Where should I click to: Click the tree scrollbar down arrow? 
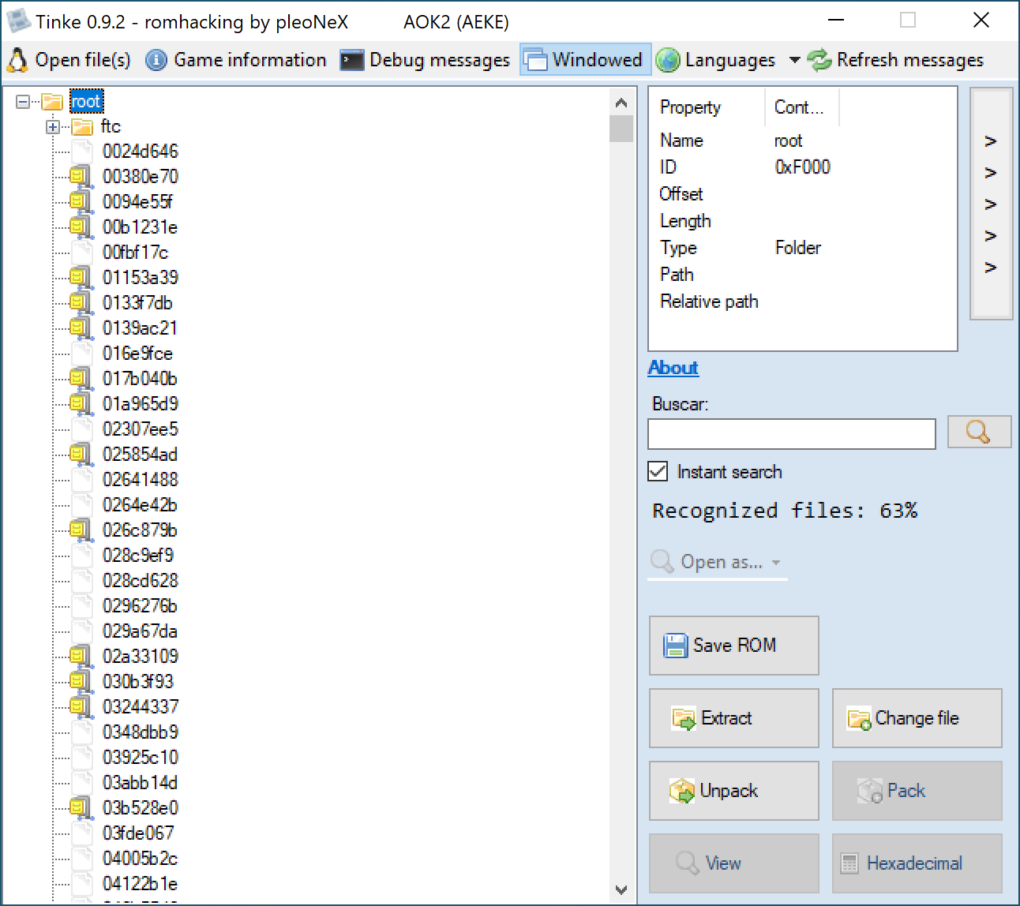(x=621, y=890)
